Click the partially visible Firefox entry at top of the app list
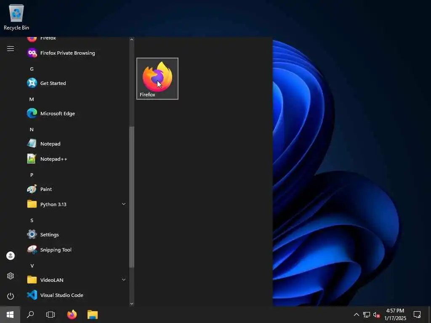Viewport: 431px width, 323px height. [x=76, y=40]
